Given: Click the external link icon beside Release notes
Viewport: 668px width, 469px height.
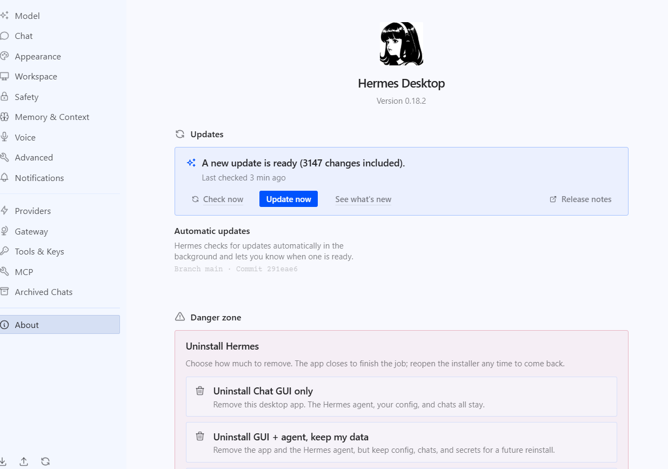Looking at the screenshot, I should pyautogui.click(x=553, y=199).
